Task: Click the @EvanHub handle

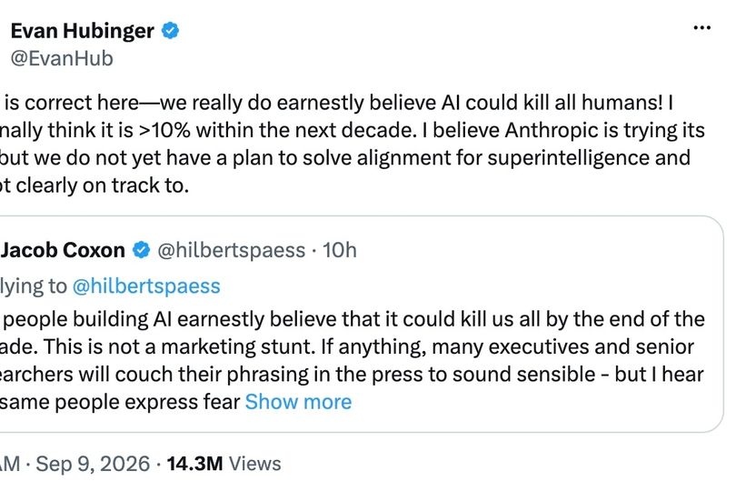Action: [x=62, y=59]
